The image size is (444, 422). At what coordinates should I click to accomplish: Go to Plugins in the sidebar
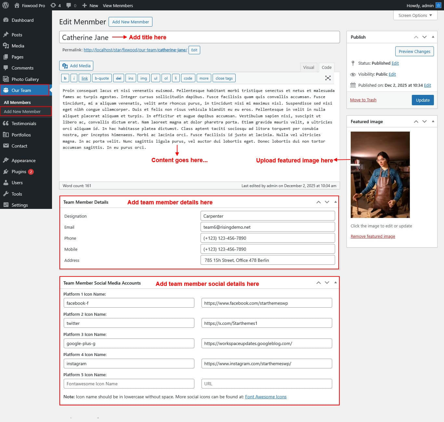pos(19,172)
